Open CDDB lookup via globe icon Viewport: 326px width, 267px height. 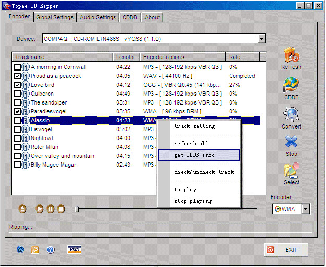(291, 85)
